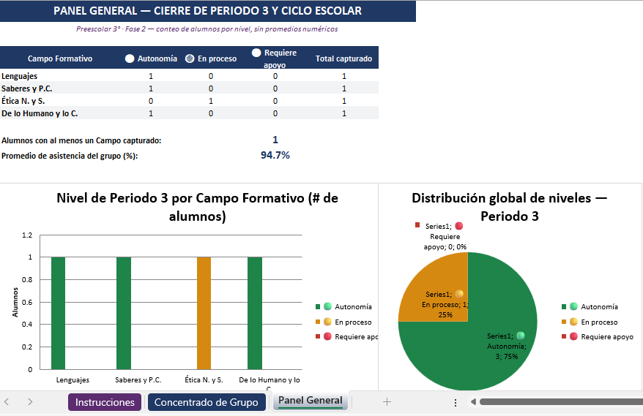
Task: Select the En proceso legend label in pie chart
Action: pos(599,322)
